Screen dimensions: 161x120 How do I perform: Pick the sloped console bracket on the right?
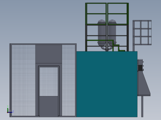click(x=144, y=83)
